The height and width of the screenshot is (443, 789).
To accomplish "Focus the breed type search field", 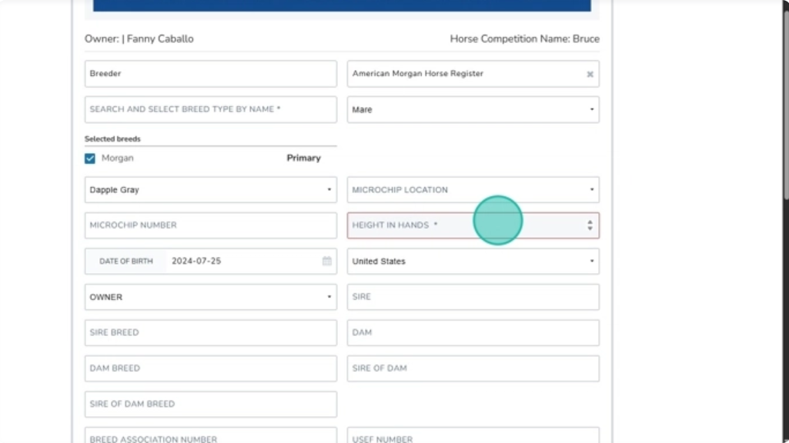I will (x=210, y=109).
